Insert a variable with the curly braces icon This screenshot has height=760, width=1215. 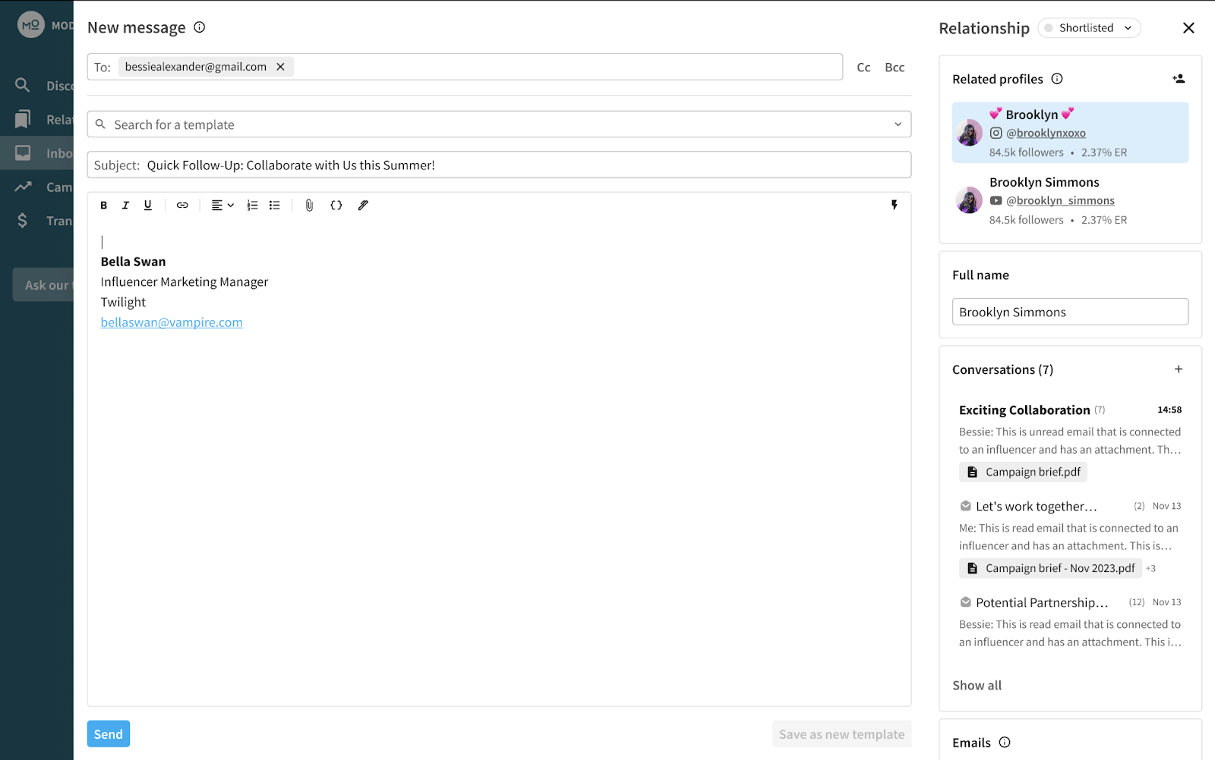click(x=336, y=206)
